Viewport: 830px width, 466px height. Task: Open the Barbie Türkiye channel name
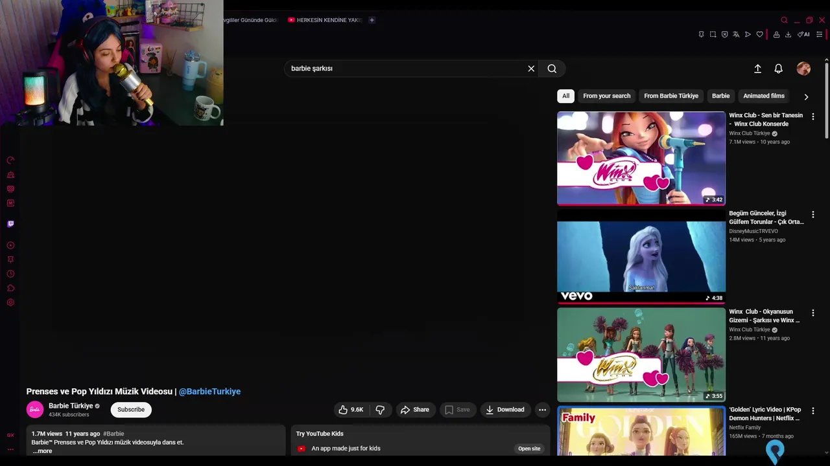71,406
